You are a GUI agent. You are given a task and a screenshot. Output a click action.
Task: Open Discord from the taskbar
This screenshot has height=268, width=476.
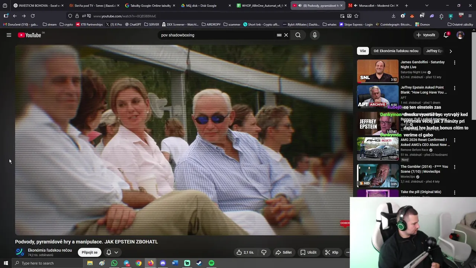pyautogui.click(x=163, y=263)
